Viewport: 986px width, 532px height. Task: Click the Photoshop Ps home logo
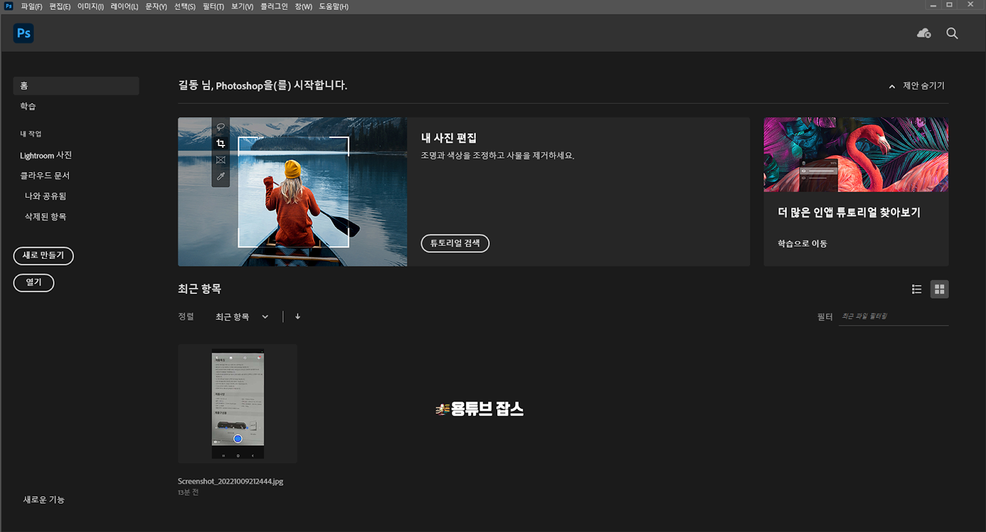pos(23,33)
